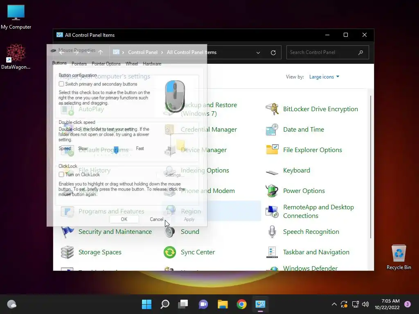The height and width of the screenshot is (314, 419).
Task: Expand the address bar history dropdown
Action: (258, 53)
